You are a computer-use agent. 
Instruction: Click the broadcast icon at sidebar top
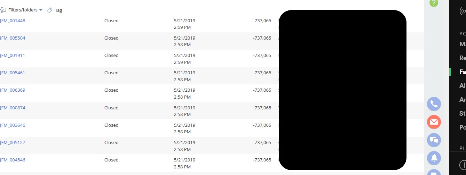[463, 11]
